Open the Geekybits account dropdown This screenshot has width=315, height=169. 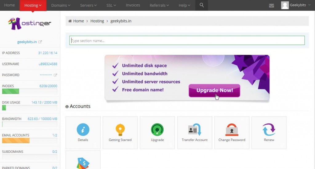pyautogui.click(x=300, y=5)
